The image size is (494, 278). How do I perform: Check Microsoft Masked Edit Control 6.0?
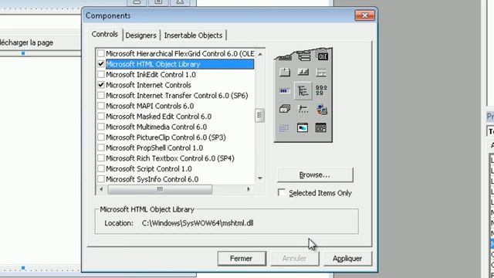click(101, 117)
